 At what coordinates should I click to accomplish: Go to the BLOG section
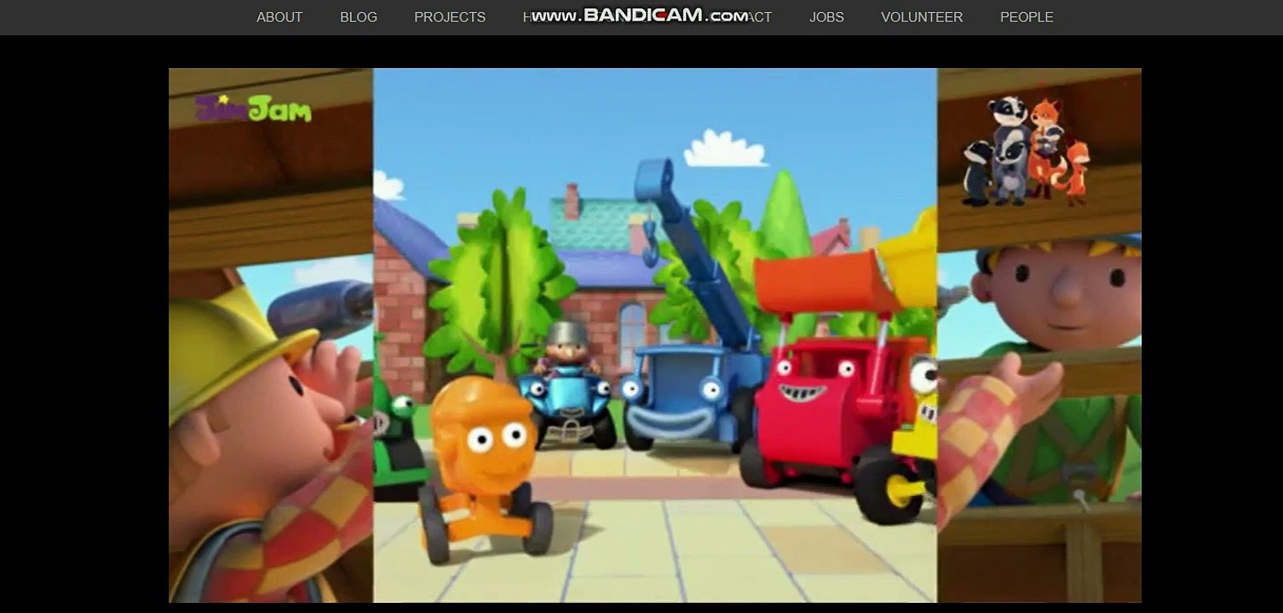pyautogui.click(x=359, y=17)
